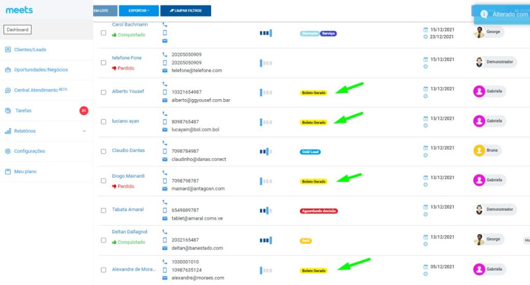This screenshot has height=285, width=530.
Task: Click clock icon beside 23/12/2021
Action: point(425,37)
